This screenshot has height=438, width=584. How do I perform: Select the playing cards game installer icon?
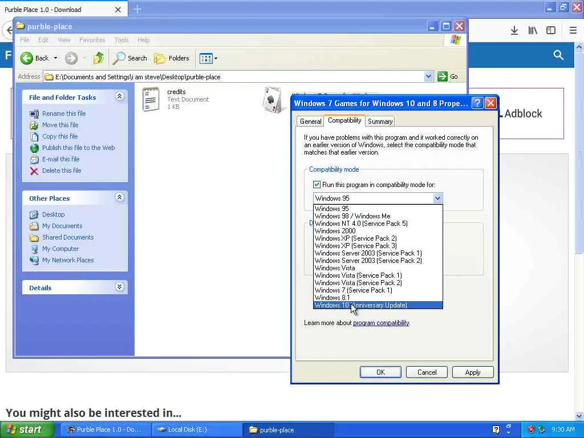pyautogui.click(x=272, y=100)
